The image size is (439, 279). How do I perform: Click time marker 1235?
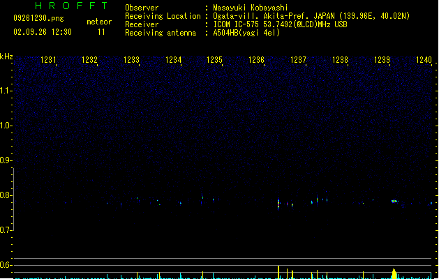tap(214, 60)
